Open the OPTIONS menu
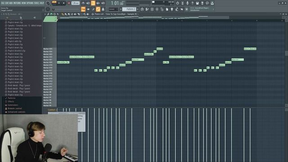The width and height of the screenshot is (288, 162). pos(30,3)
